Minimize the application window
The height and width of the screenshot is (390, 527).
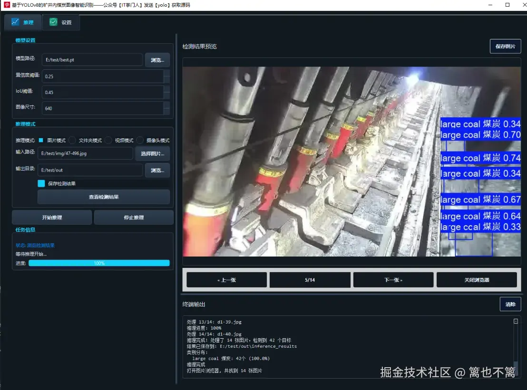click(x=490, y=5)
